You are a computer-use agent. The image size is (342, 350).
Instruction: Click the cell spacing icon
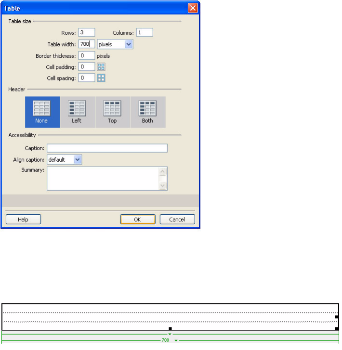[x=102, y=78]
